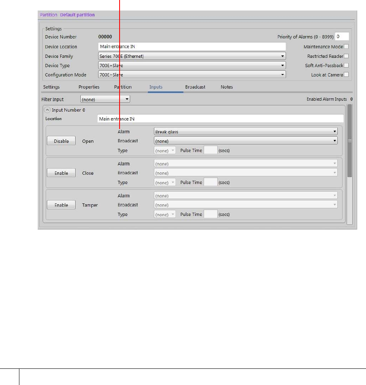Click the Priority of Alarms field
Screen dimensions: 366x385
[x=342, y=36]
